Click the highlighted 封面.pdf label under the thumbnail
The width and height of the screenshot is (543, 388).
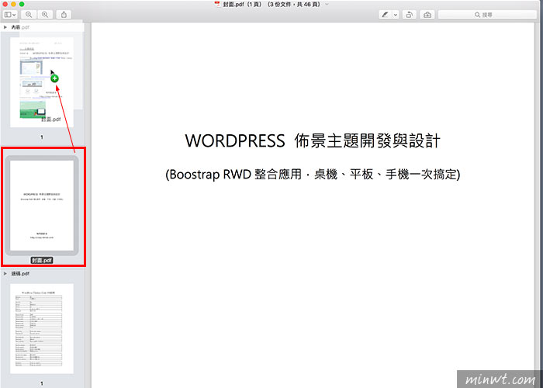tap(42, 260)
